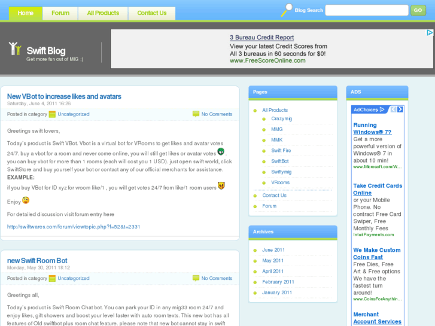Open All Products in Pages list

275,110
